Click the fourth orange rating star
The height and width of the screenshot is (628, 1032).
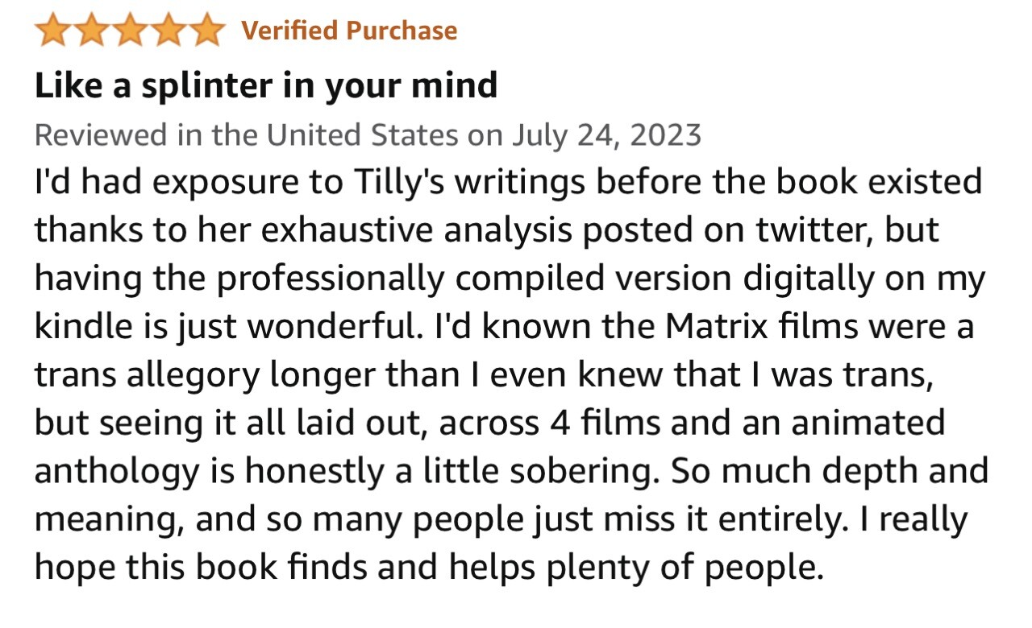pos(167,31)
